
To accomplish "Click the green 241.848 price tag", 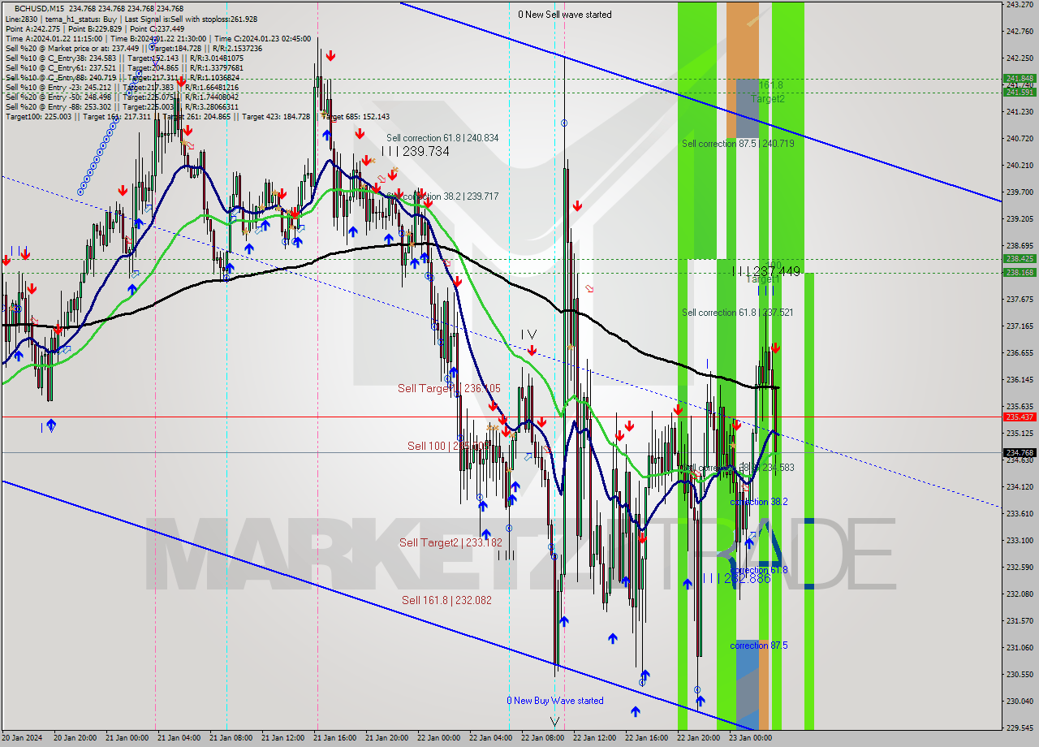I will point(1019,79).
